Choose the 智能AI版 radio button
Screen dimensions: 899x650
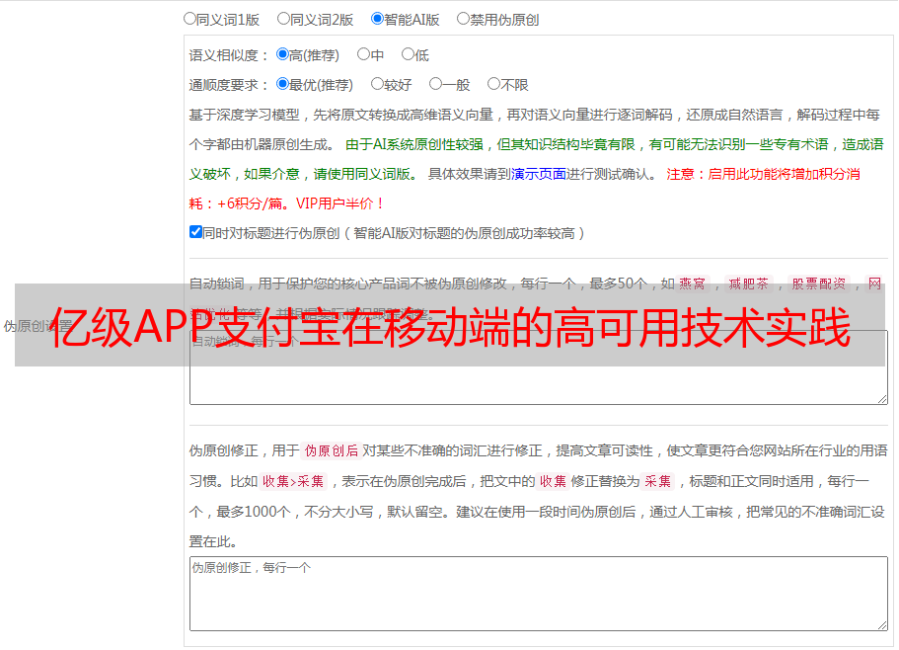[x=377, y=18]
